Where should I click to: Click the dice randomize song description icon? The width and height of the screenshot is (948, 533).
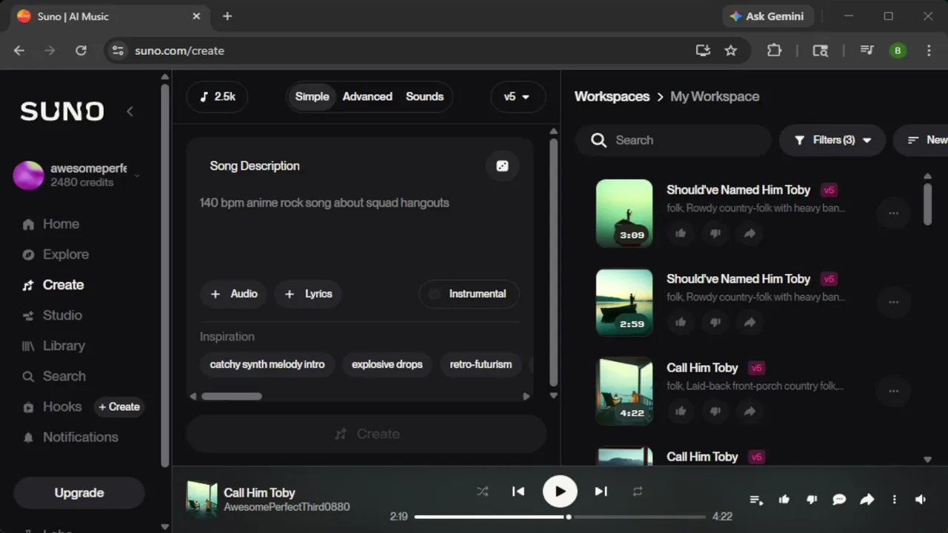[x=502, y=166]
